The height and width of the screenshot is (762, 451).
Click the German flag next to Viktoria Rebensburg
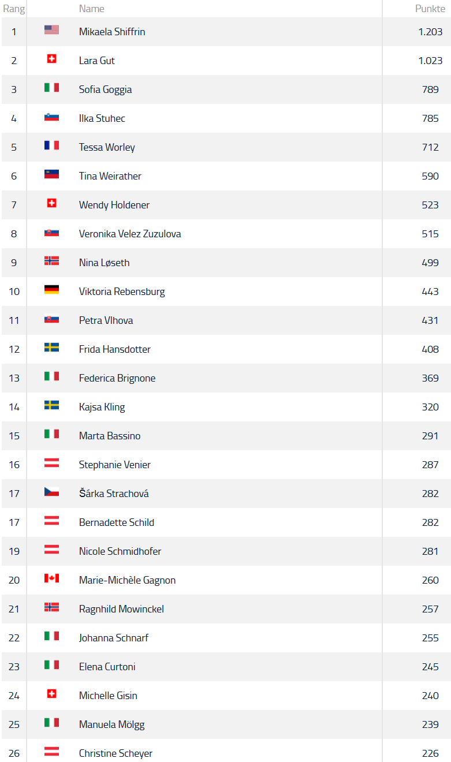click(x=51, y=290)
